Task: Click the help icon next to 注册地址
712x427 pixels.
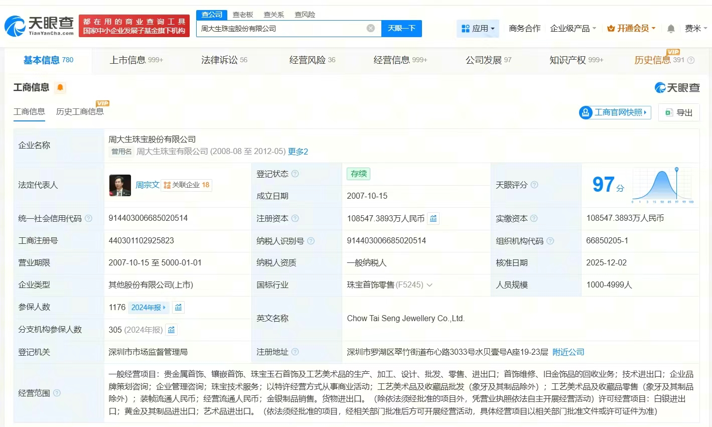Action: pos(295,352)
